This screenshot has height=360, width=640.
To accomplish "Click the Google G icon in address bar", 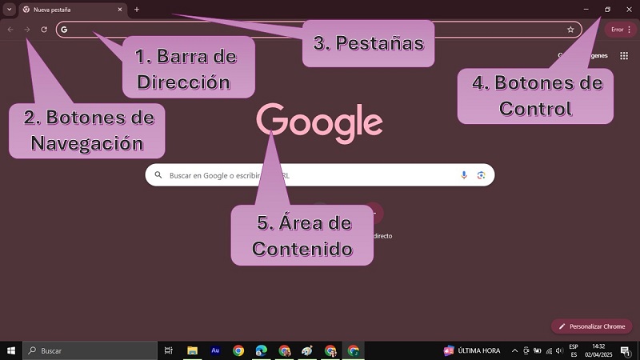I will click(x=64, y=30).
